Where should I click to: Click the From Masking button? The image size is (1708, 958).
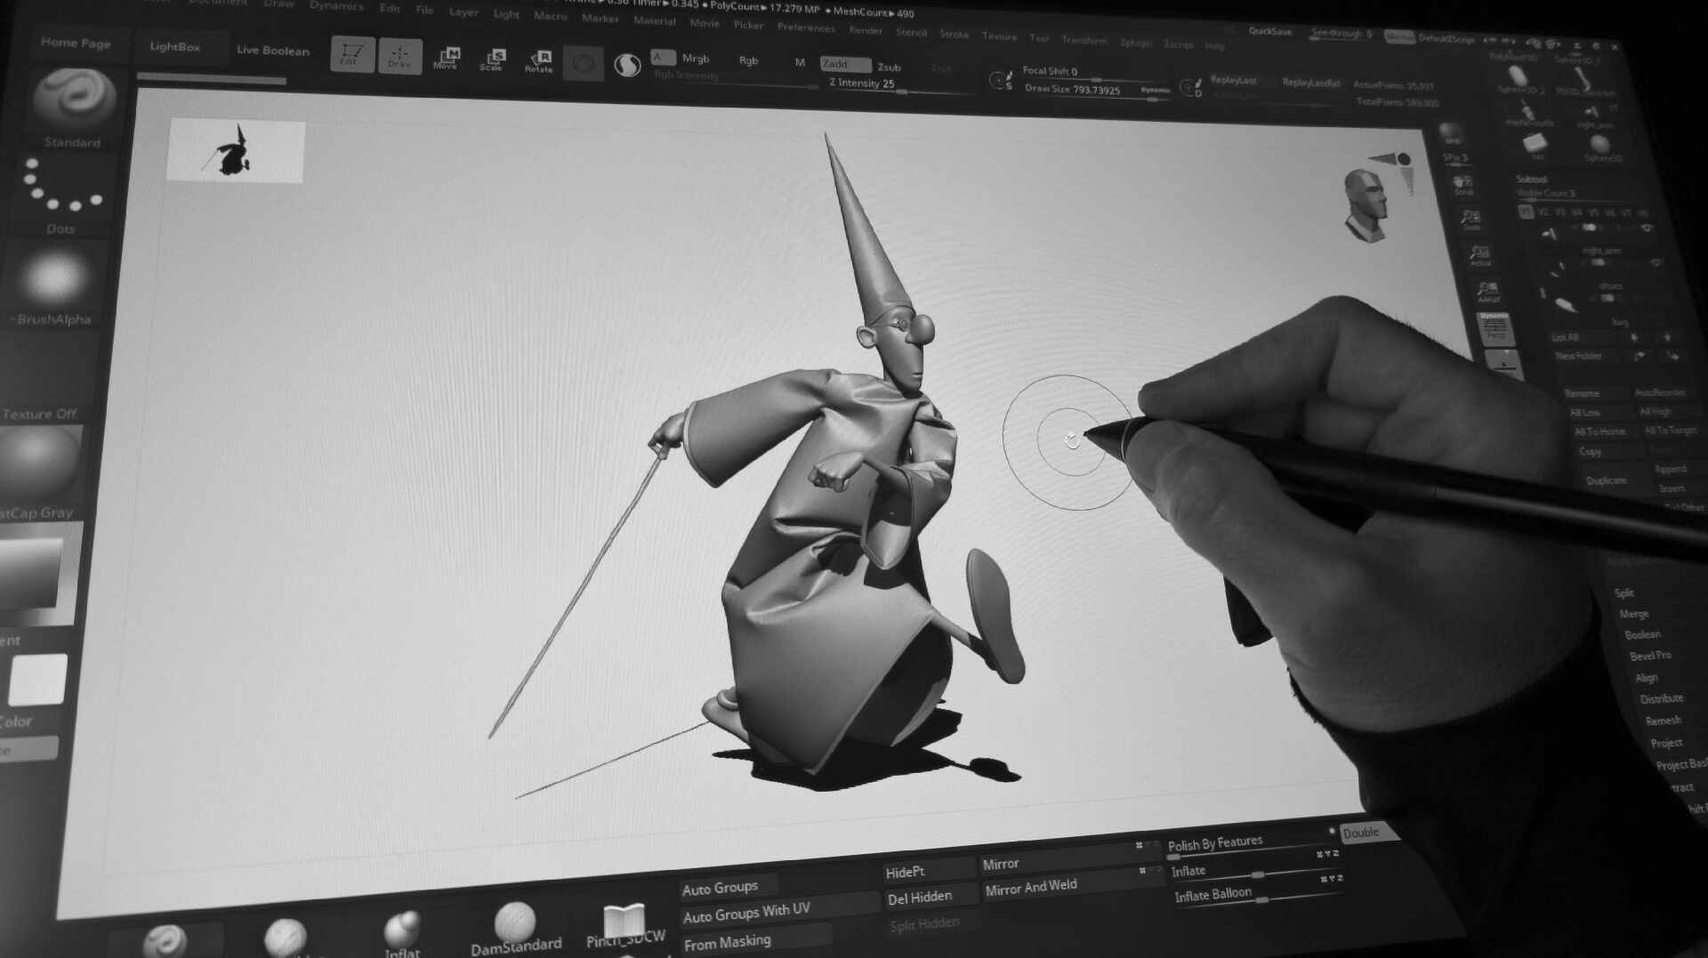coord(756,940)
